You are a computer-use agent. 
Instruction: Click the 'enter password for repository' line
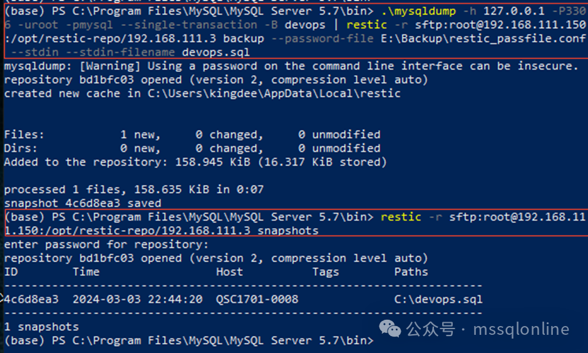(106, 245)
